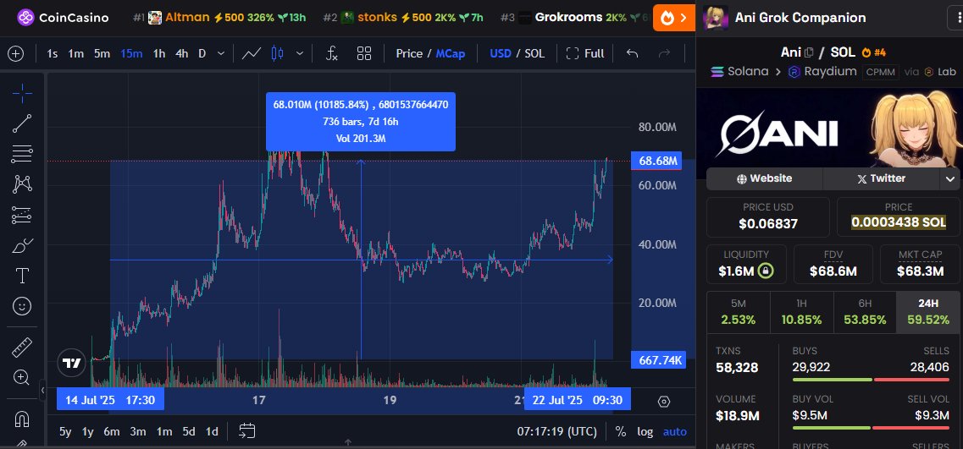This screenshot has height=449, width=963.
Task: Set the interval to 1s
Action: (x=53, y=53)
